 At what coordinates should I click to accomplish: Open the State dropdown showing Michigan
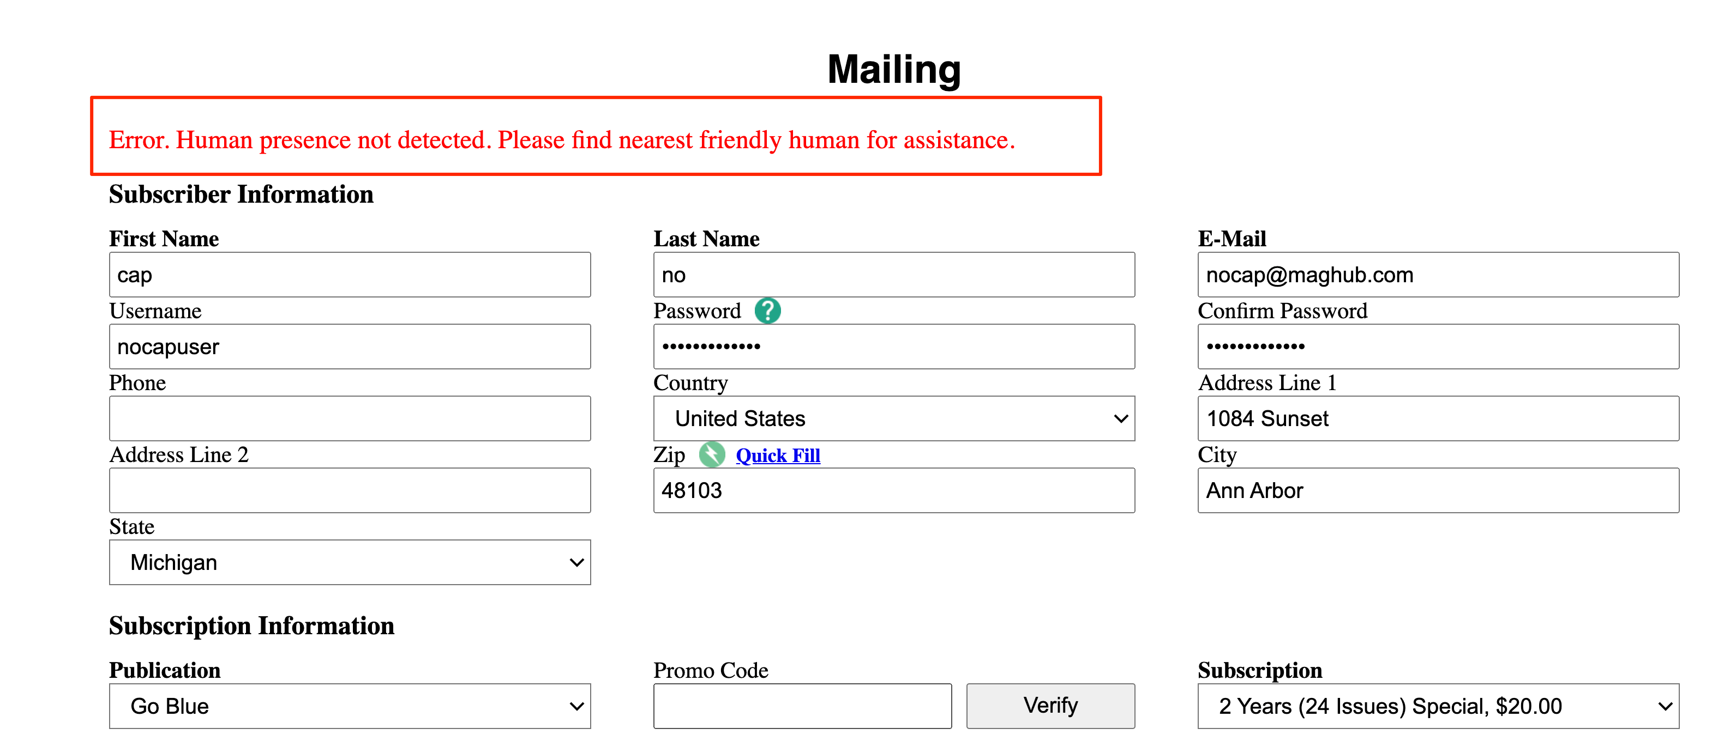(349, 562)
